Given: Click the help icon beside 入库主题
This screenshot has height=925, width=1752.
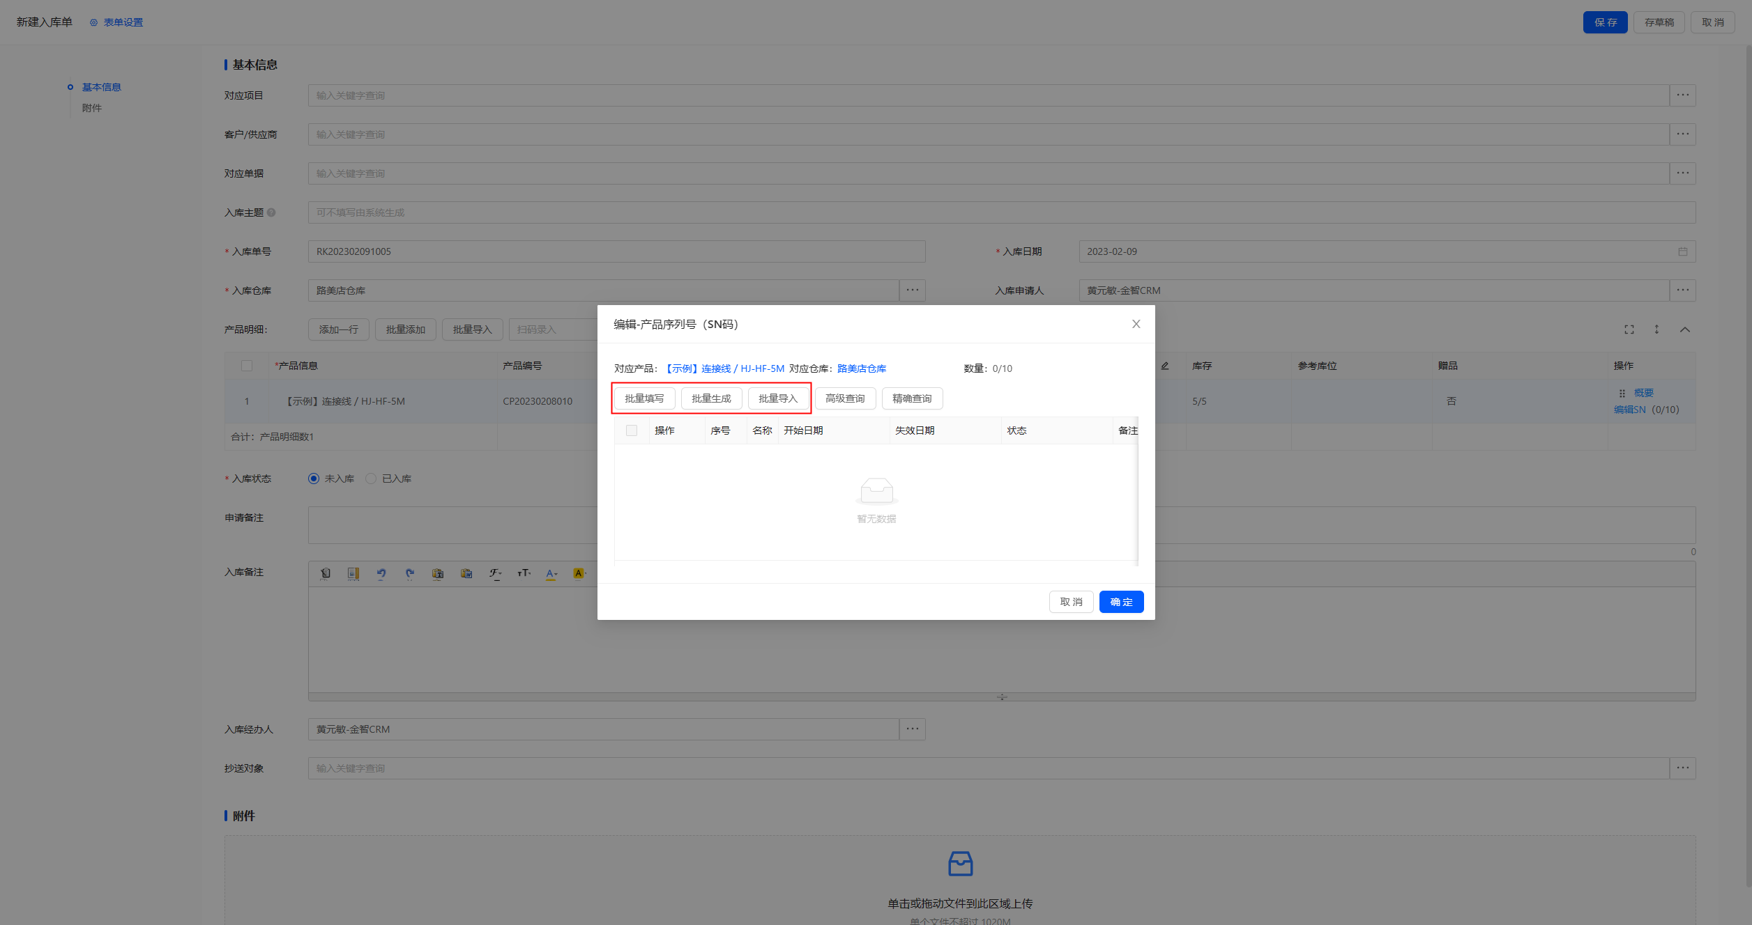Looking at the screenshot, I should tap(271, 212).
